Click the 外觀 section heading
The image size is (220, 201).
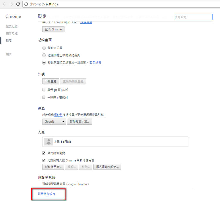41,74
